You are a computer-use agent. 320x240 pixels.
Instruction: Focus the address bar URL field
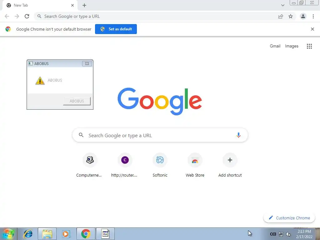157,16
